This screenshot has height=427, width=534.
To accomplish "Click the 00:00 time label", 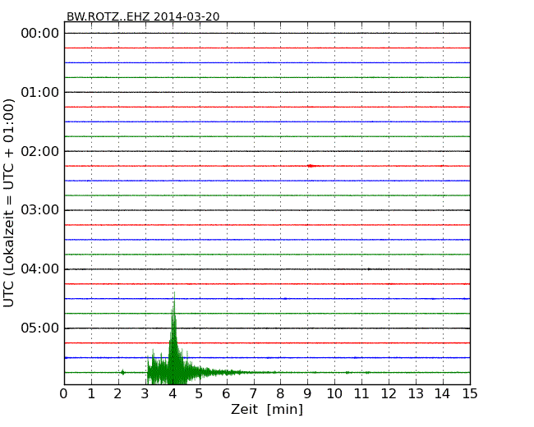I will pos(40,34).
